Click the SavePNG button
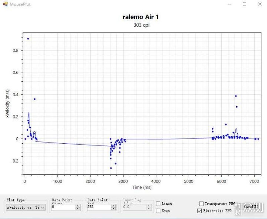267x219 pixels. (250, 207)
